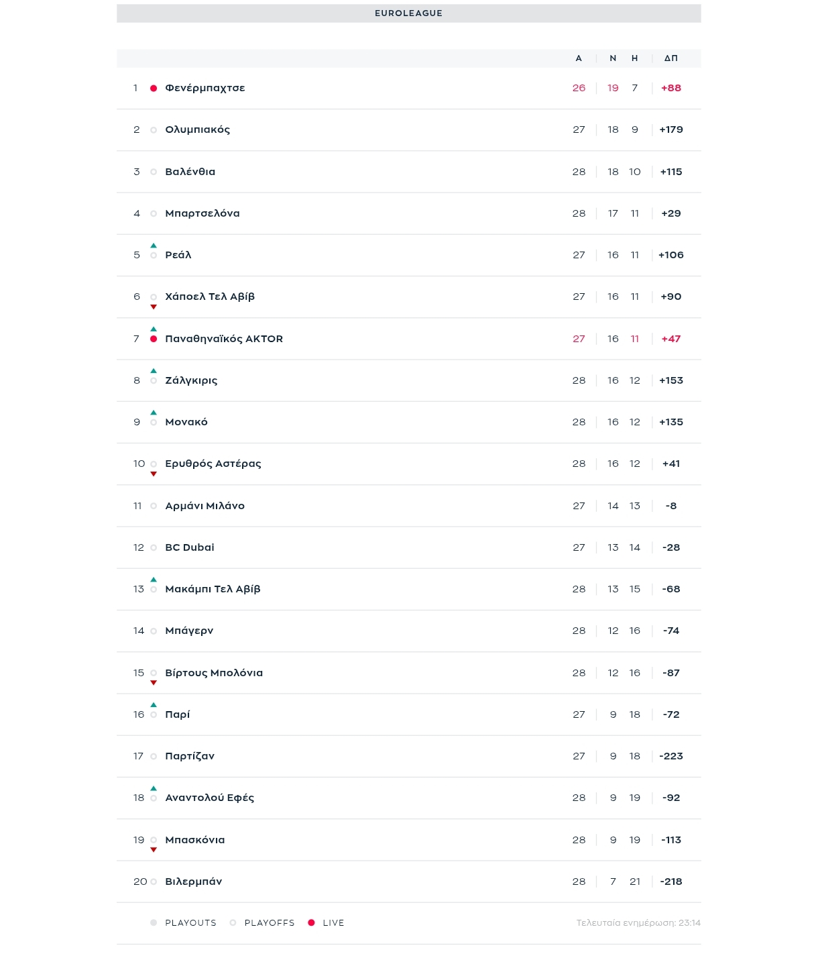Click the down arrow near Μπασκόνια
Screen dimensions: 818x962
(154, 850)
